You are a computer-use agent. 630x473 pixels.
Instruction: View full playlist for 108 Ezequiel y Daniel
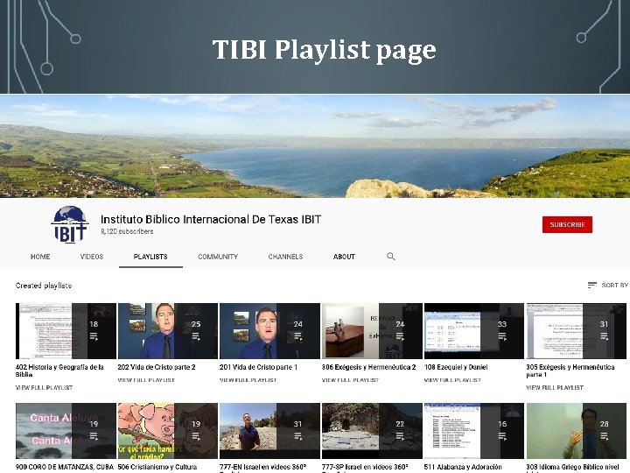[452, 379]
